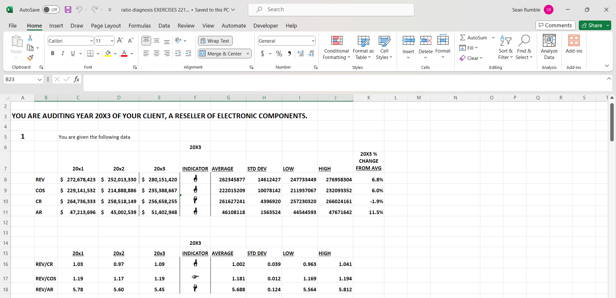Click the Undo arrow icon
616x298 pixels.
(x=79, y=10)
